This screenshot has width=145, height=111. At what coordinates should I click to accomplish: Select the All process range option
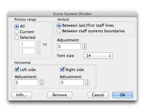pos(17,26)
